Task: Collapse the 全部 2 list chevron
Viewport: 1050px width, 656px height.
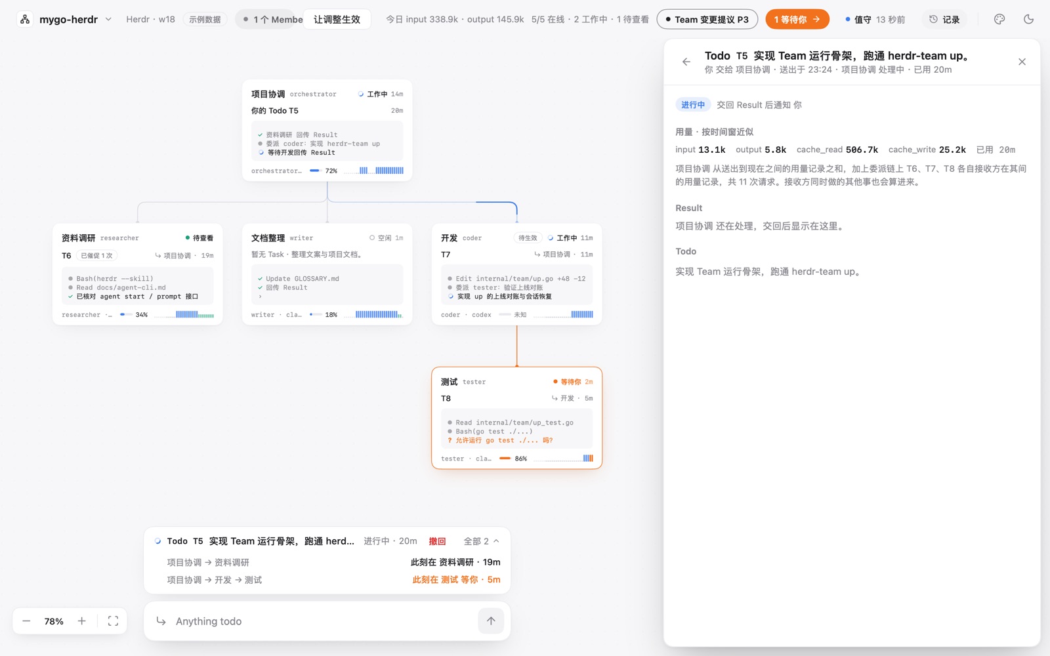Action: (496, 541)
